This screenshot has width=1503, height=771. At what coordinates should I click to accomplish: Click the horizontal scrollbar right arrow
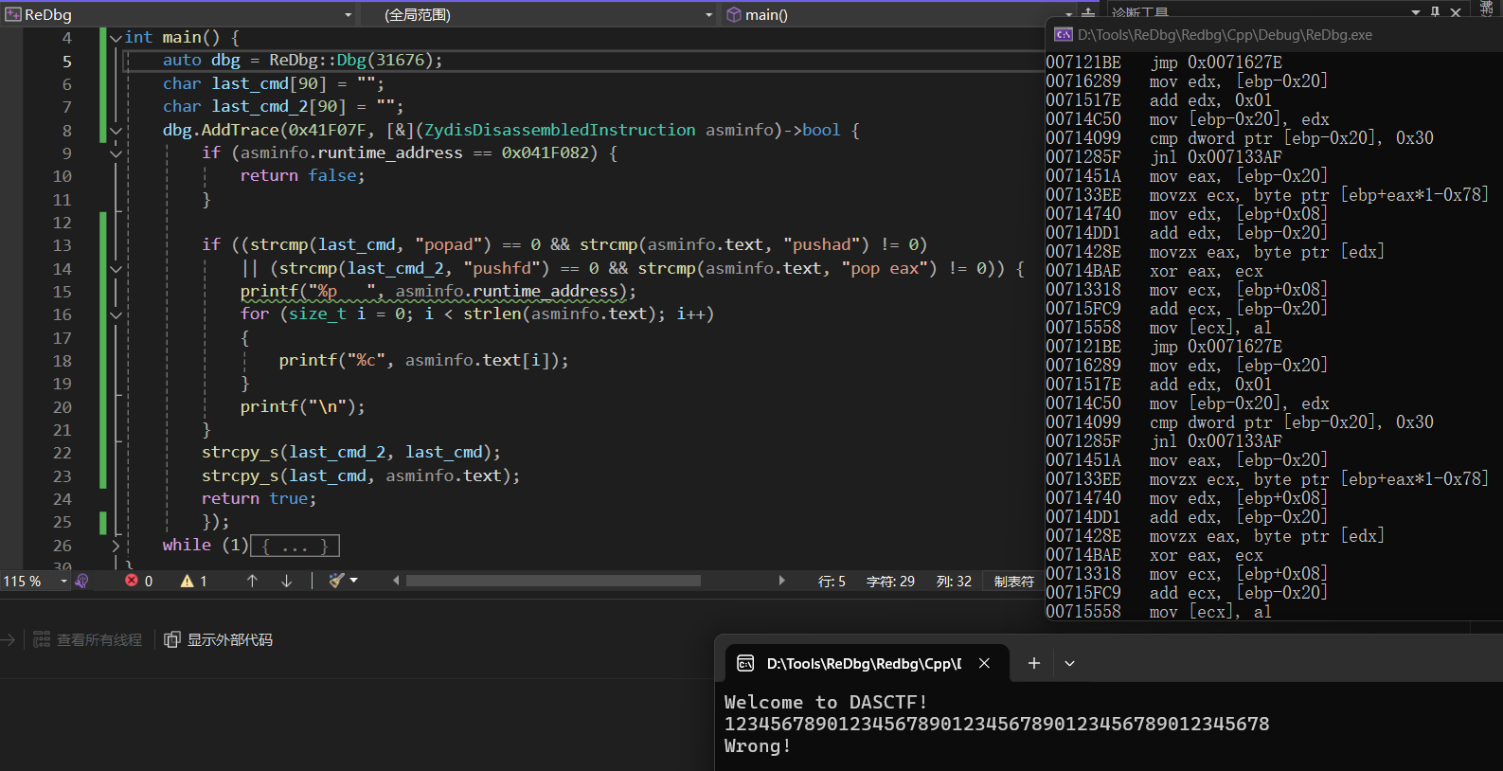[781, 581]
